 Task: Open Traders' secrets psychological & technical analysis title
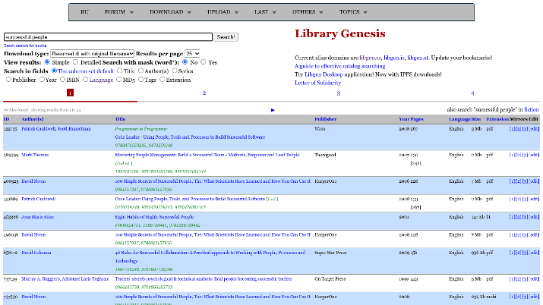(x=204, y=278)
